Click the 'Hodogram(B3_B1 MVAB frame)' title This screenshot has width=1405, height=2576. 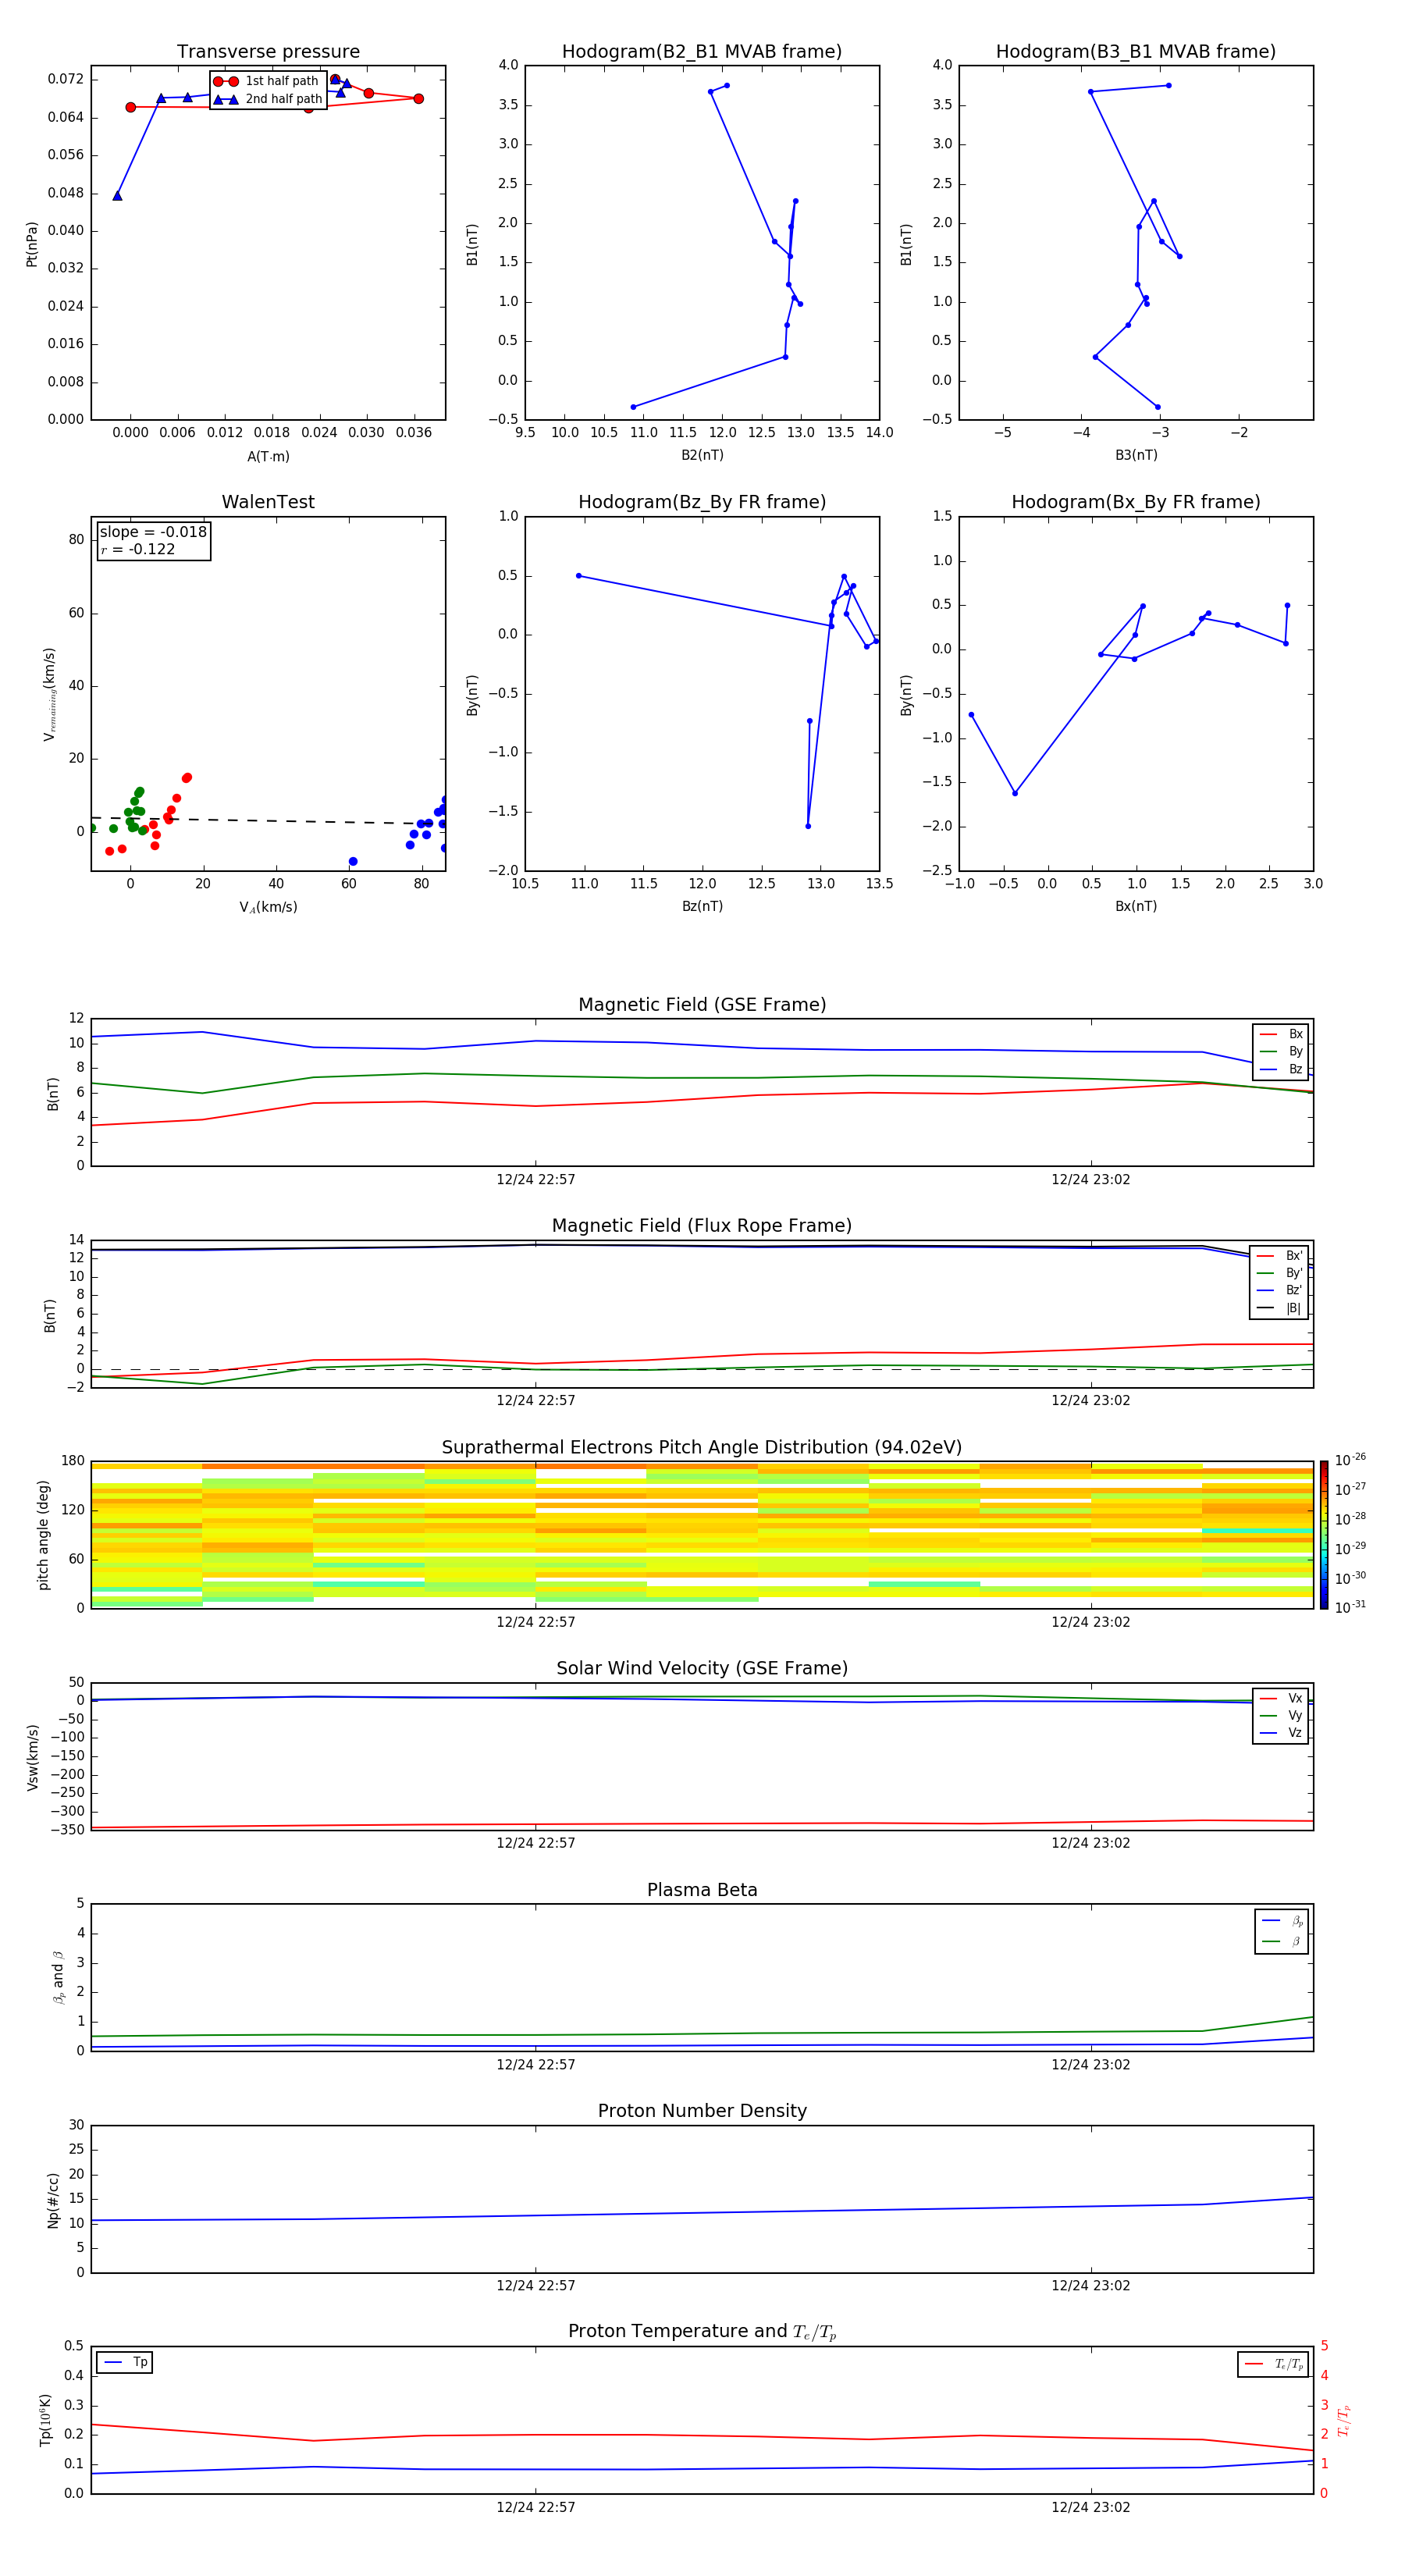click(x=1135, y=52)
